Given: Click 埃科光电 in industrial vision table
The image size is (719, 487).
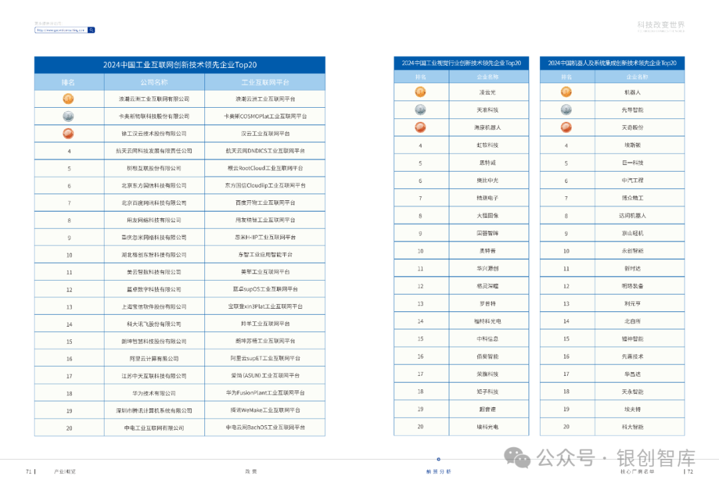Looking at the screenshot, I should 487,427.
